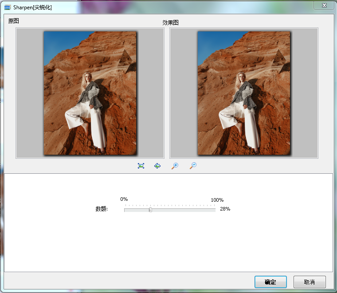This screenshot has width=337, height=293.
Task: Zoom in with the plus magnifier
Action: (175, 165)
